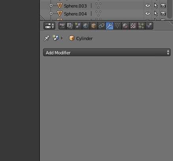Open the Render Layers properties tab

click(x=70, y=26)
